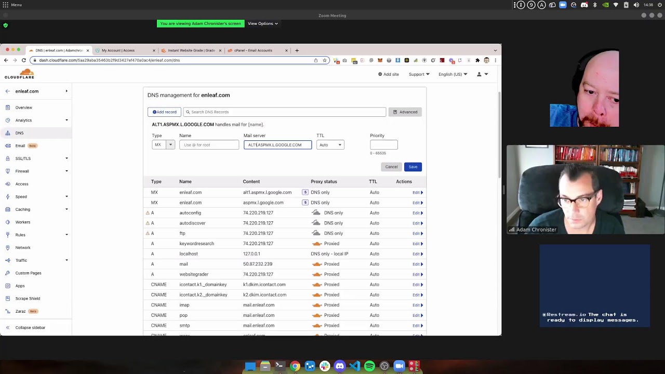
Task: Click Add site in the header
Action: [389, 74]
